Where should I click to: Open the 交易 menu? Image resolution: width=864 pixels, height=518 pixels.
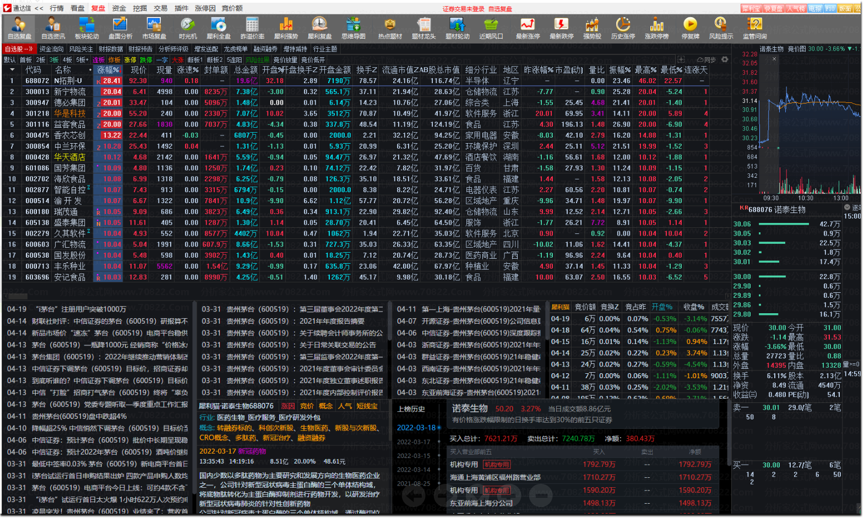[161, 8]
